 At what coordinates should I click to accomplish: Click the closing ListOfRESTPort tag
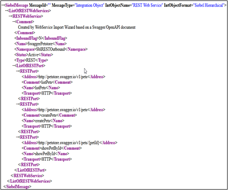click(30, 170)
